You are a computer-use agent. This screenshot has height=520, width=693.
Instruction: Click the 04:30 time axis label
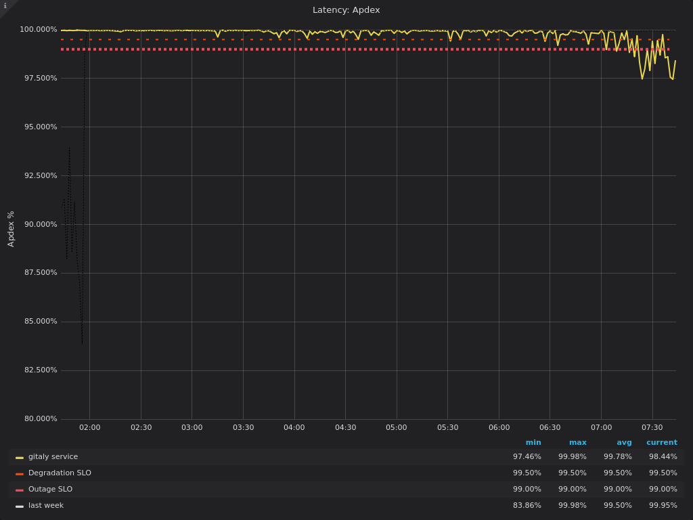(345, 428)
